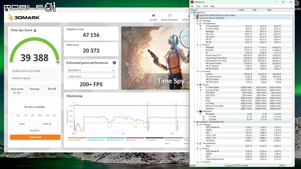Click the Z890TEST computer icon
The image size is (301, 169).
(x=194, y=13)
